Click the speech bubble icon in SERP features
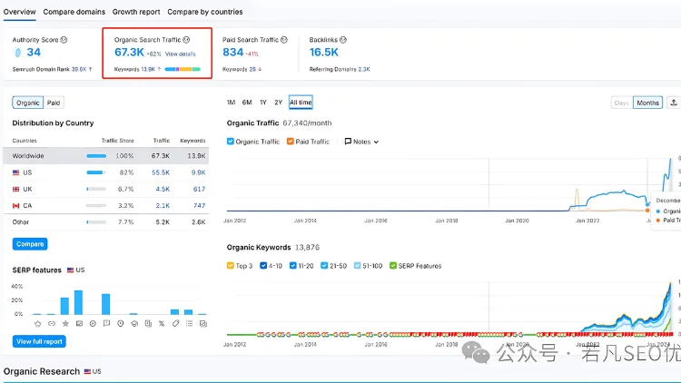 107,323
